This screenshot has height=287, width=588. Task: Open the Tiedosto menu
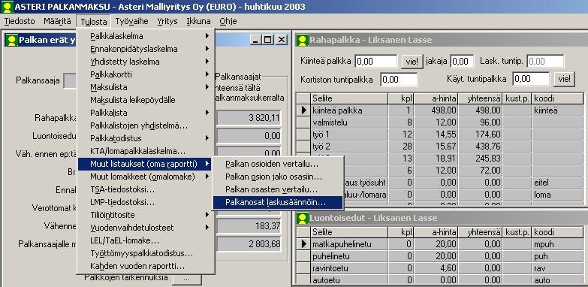click(x=20, y=21)
